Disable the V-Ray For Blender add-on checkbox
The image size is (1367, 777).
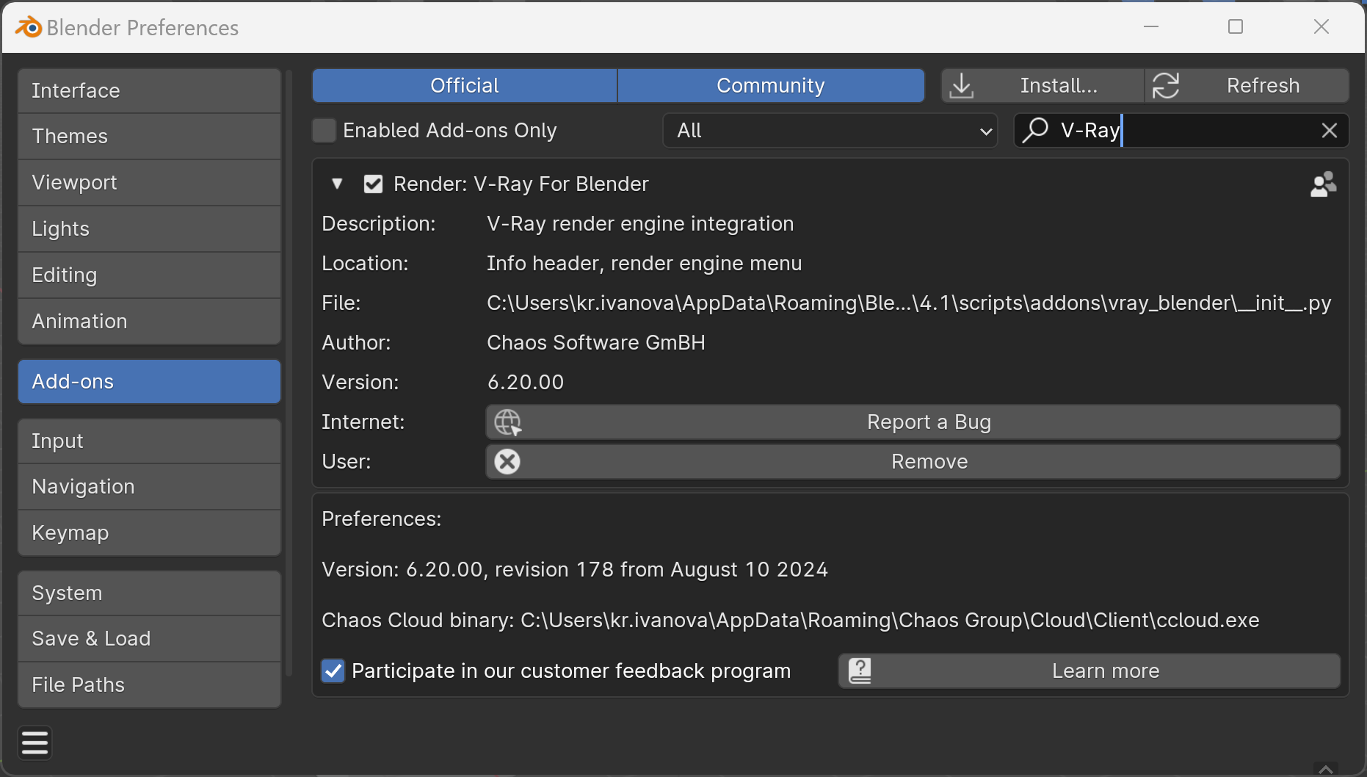tap(373, 184)
